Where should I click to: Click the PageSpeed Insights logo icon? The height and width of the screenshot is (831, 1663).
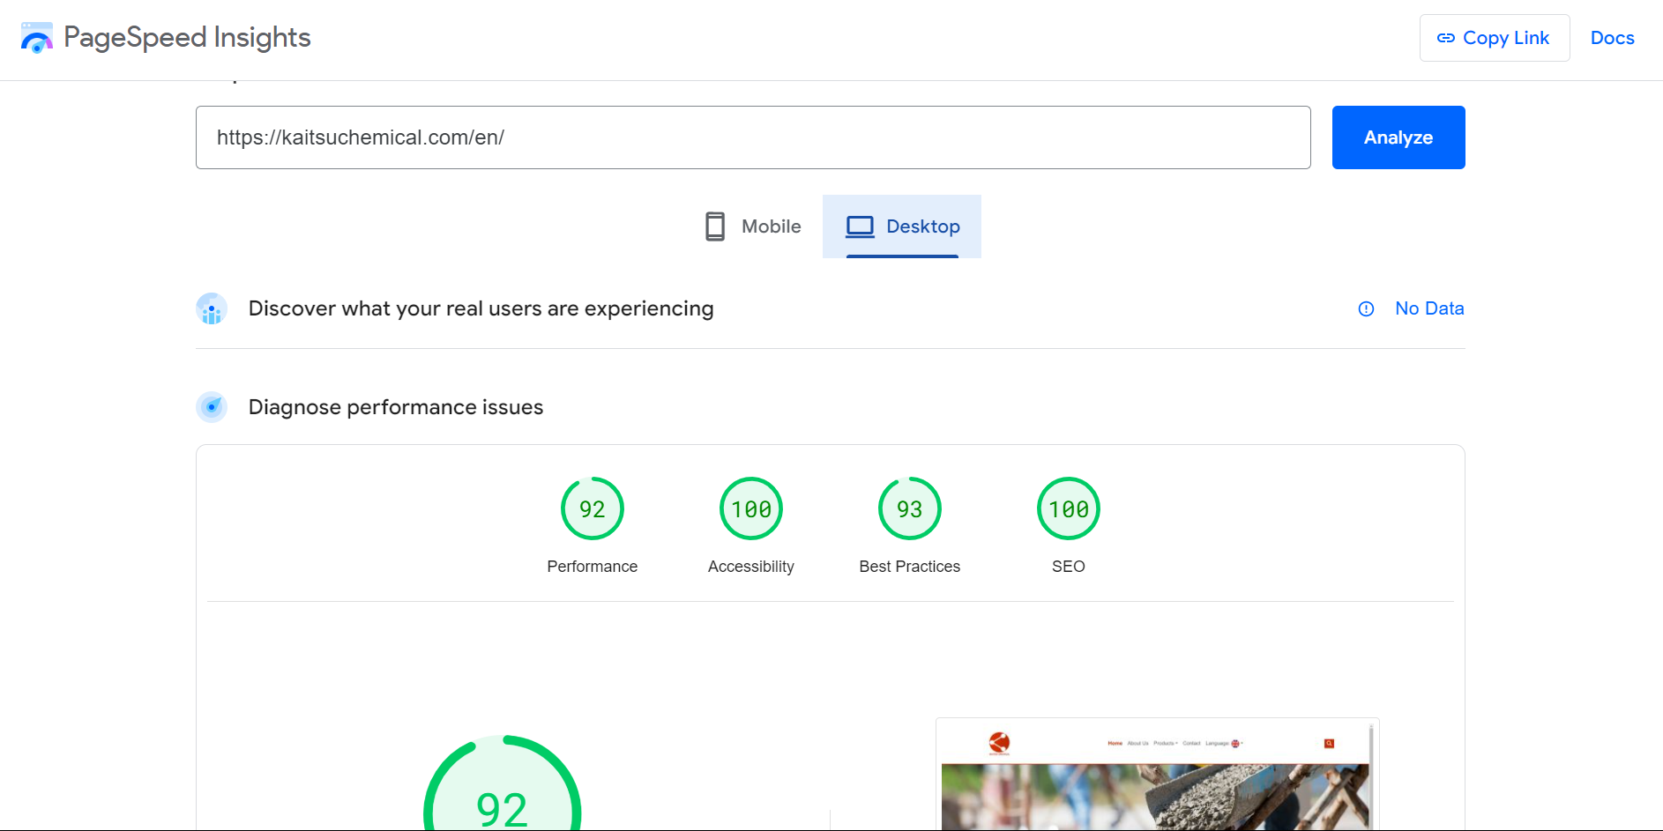[37, 38]
